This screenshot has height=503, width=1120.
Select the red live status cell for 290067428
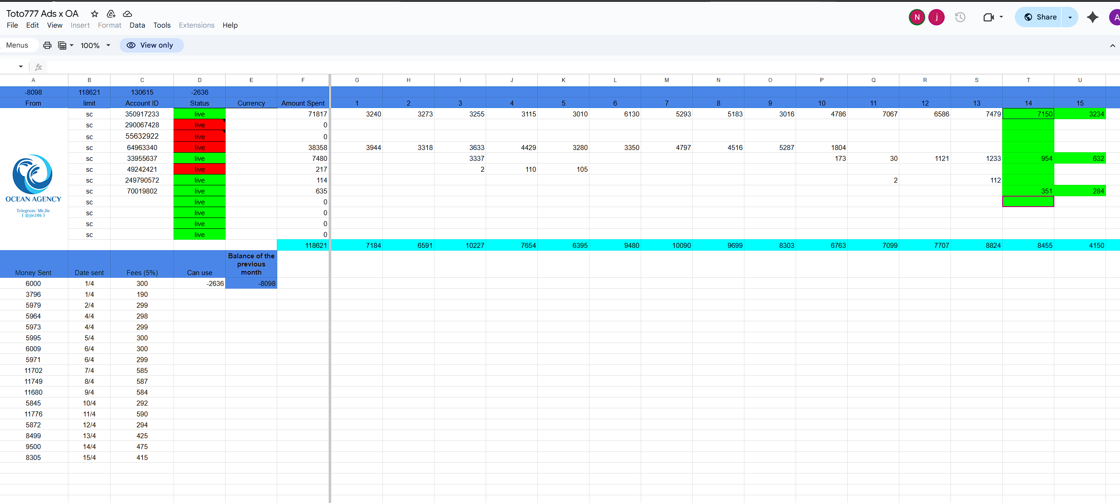click(199, 125)
